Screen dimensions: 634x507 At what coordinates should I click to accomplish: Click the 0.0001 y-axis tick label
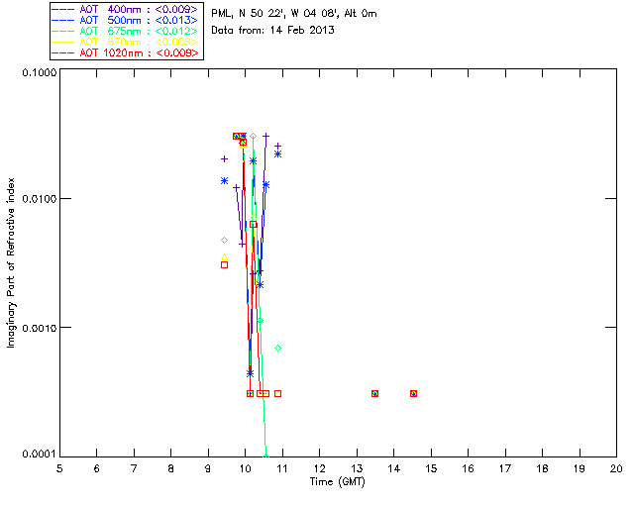point(40,455)
